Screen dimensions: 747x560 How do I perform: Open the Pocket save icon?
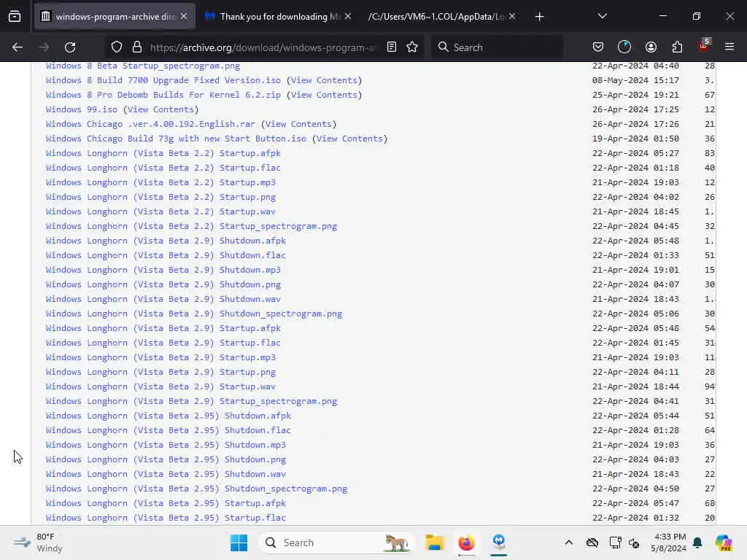coord(598,47)
